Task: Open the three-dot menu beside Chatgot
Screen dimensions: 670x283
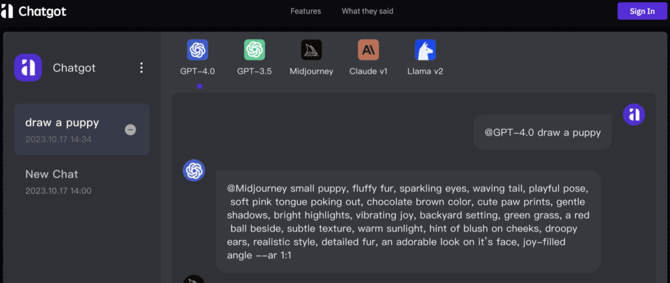Action: [x=141, y=68]
